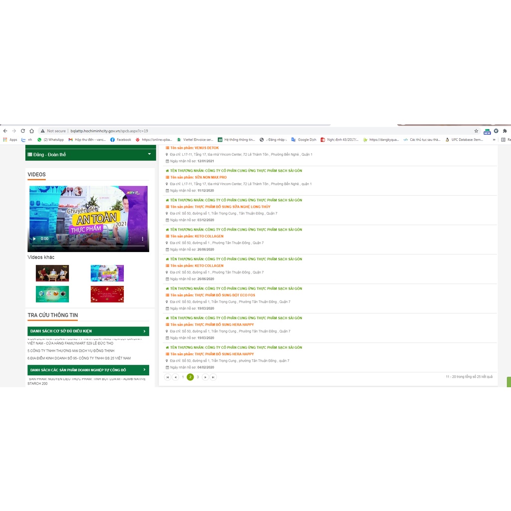The width and height of the screenshot is (511, 511).
Task: Click video mute volume icon
Action: pyautogui.click(x=117, y=239)
